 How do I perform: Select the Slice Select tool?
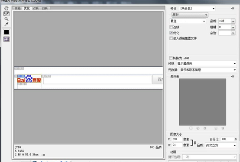(6, 14)
